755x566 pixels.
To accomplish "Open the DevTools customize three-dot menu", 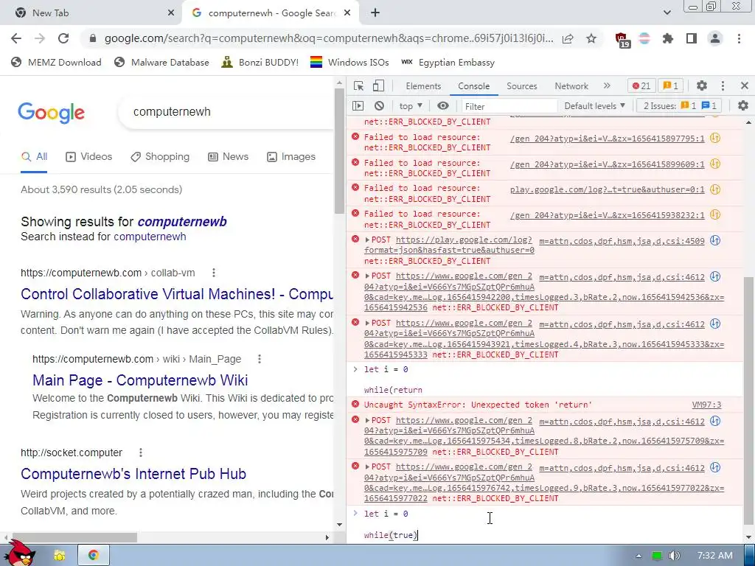I will pos(723,85).
